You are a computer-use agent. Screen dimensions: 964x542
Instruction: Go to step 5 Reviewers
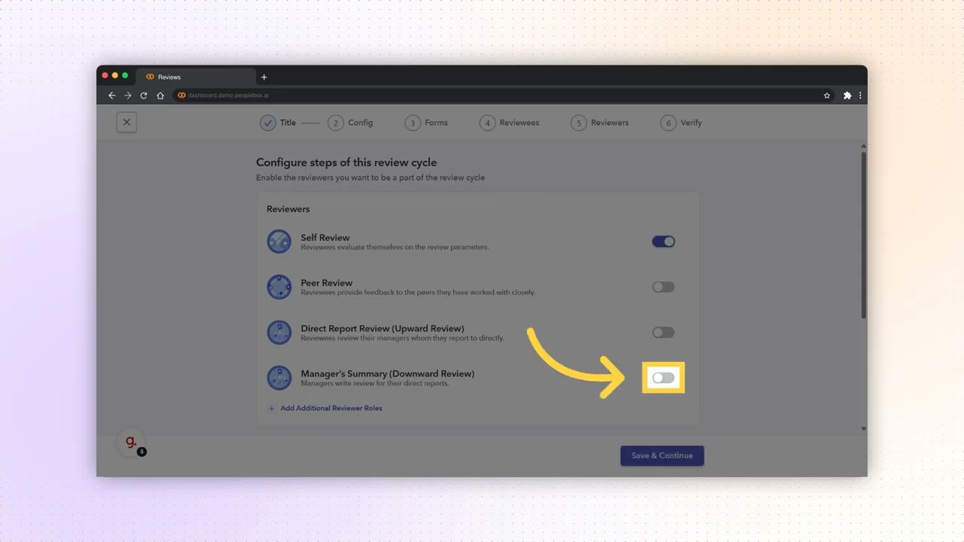click(600, 123)
